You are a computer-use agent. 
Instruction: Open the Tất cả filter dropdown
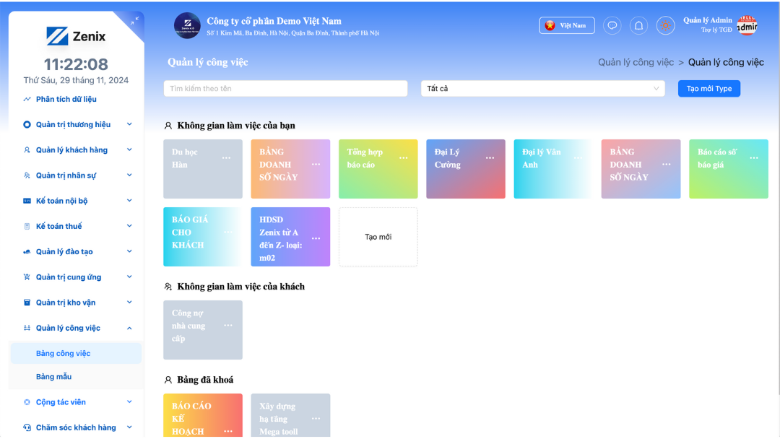pos(543,88)
